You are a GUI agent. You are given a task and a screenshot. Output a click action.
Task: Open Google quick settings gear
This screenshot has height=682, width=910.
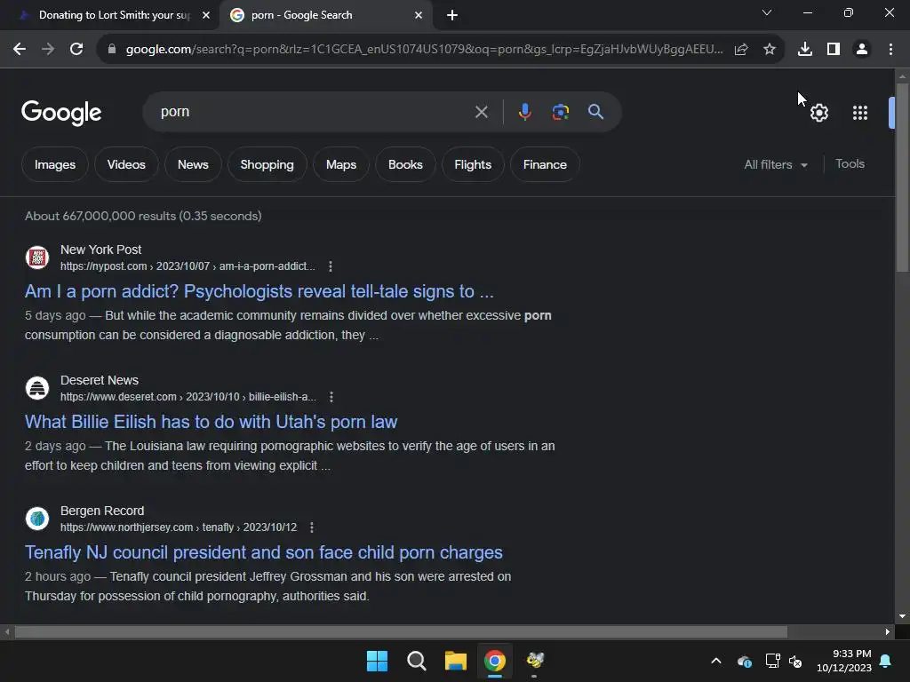(x=818, y=113)
